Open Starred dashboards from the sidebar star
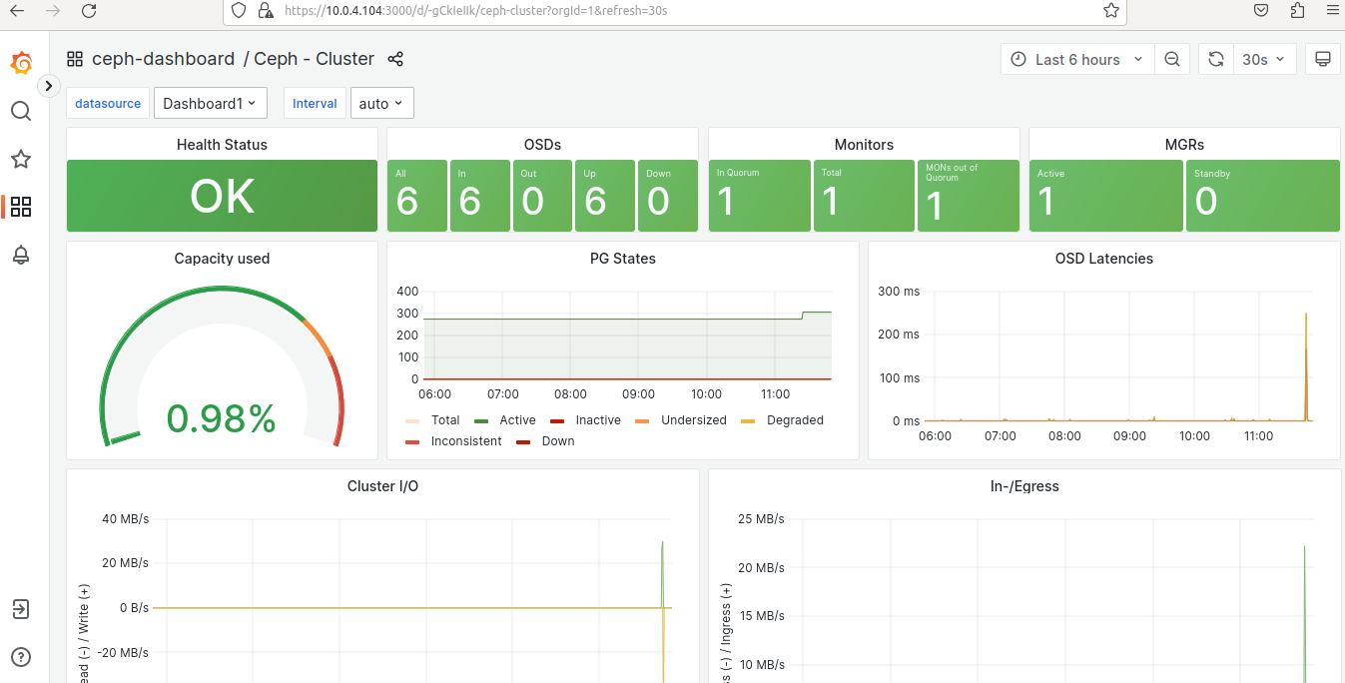This screenshot has height=683, width=1345. click(21, 159)
